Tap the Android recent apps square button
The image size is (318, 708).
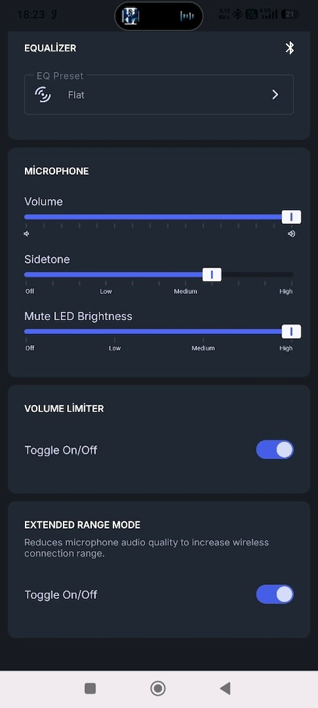click(x=91, y=688)
